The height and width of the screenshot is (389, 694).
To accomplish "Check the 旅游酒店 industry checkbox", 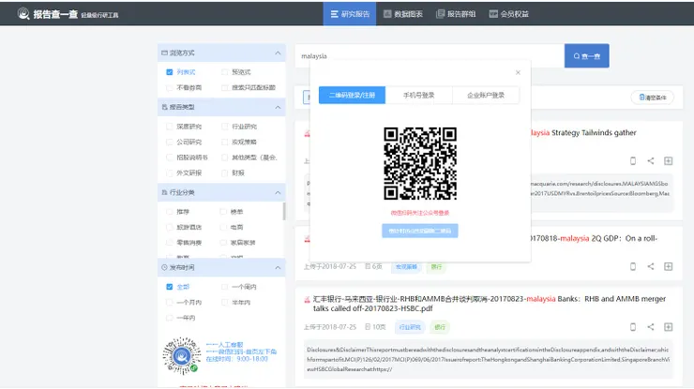I will (169, 228).
